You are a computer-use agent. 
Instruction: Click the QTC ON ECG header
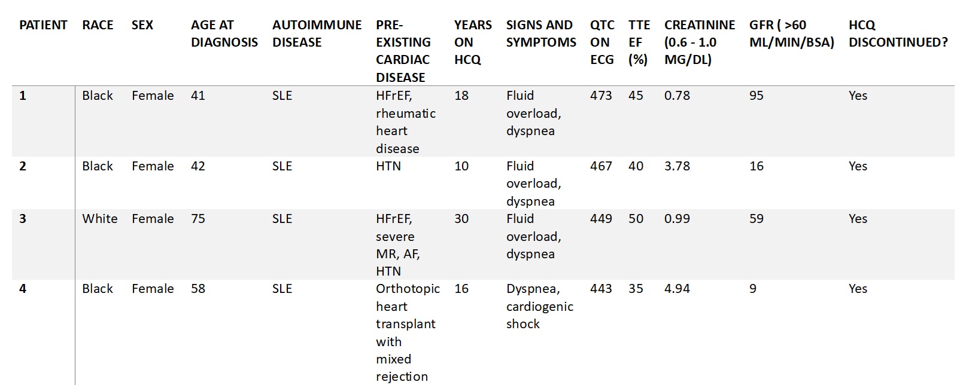[x=602, y=42]
